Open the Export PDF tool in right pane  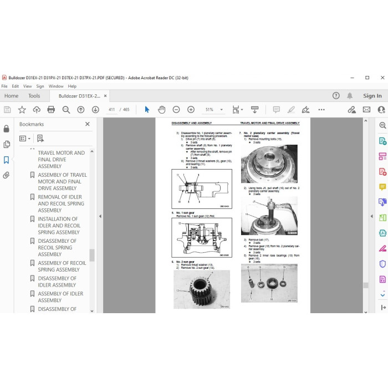(382, 141)
